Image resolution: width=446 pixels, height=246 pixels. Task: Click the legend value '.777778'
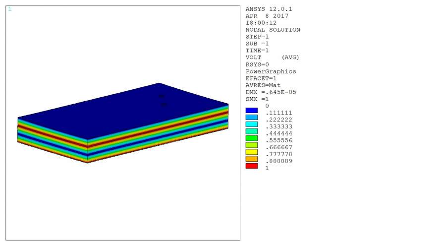(x=279, y=154)
